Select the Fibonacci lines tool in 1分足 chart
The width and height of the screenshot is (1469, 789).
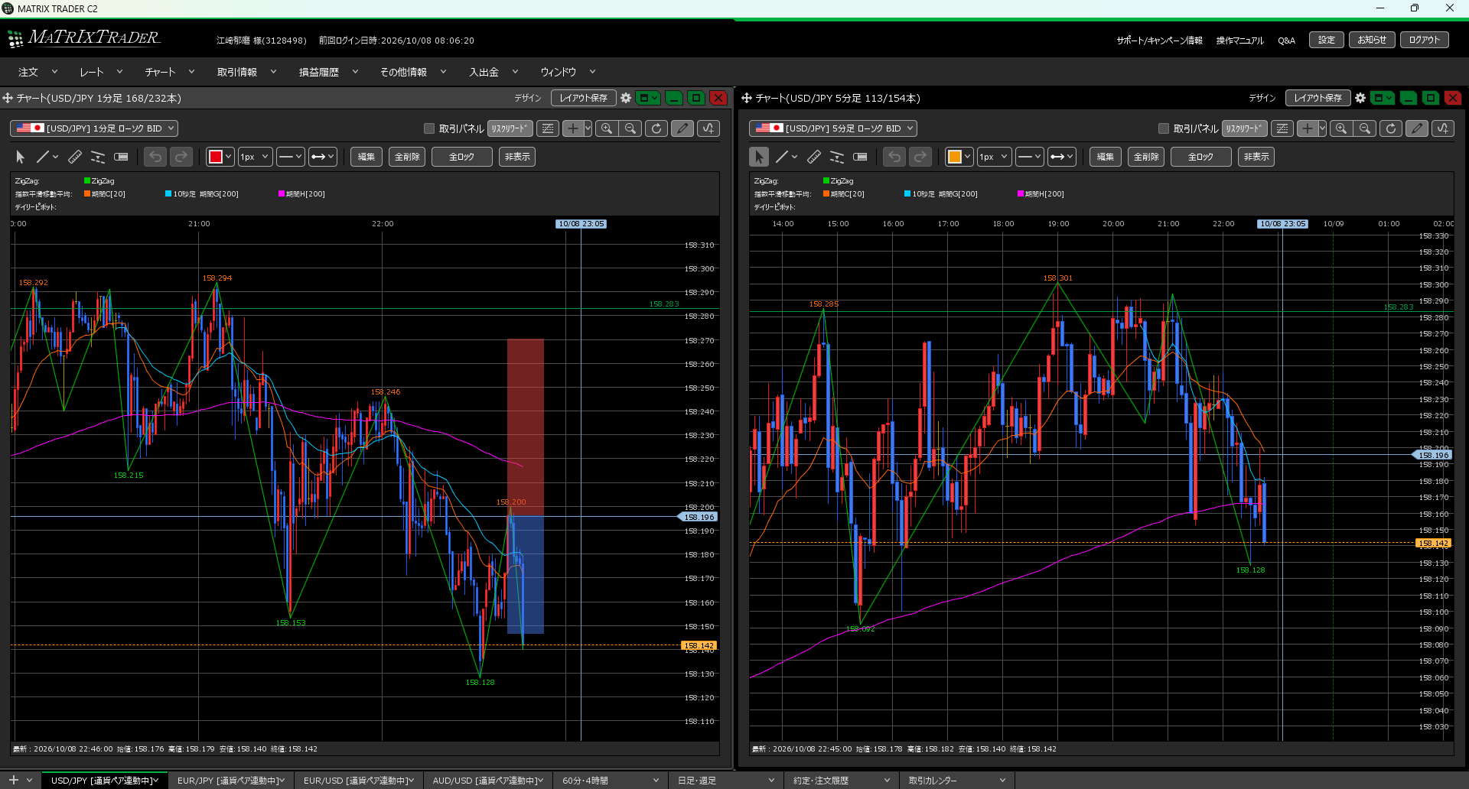pos(98,157)
